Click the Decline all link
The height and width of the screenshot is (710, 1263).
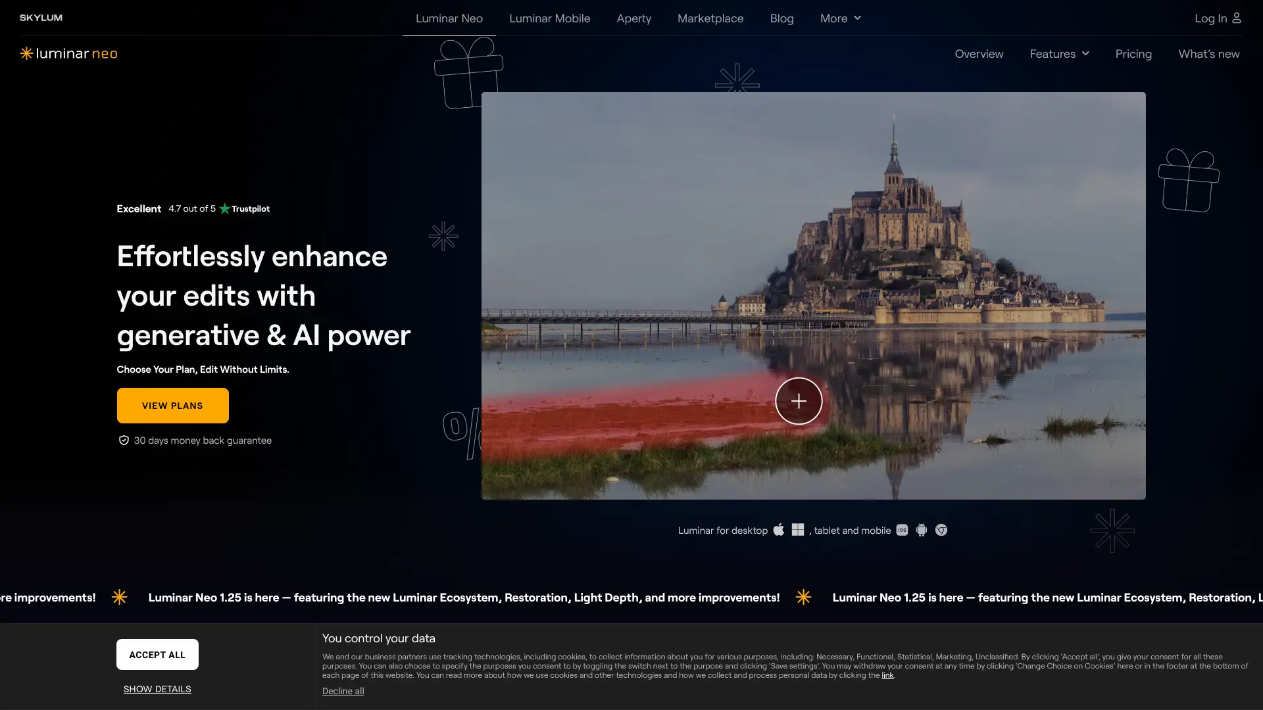(x=343, y=691)
